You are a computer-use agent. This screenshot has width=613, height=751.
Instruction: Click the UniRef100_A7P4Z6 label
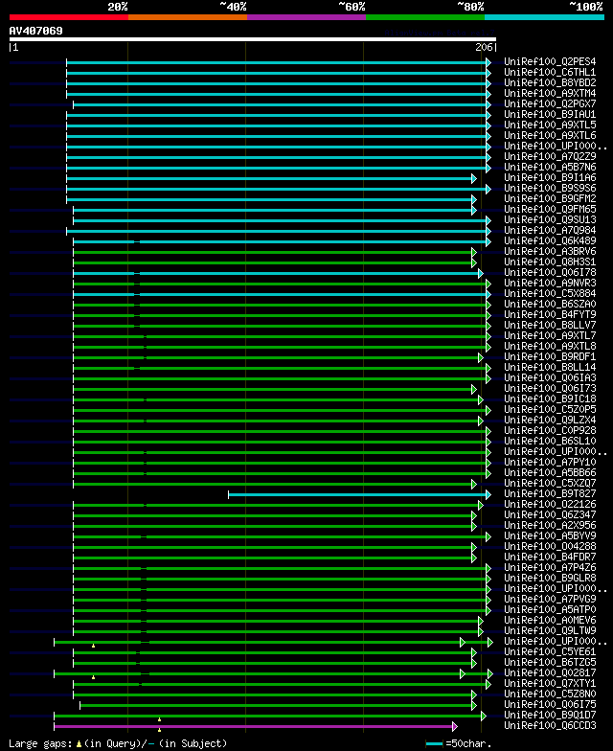(550, 567)
